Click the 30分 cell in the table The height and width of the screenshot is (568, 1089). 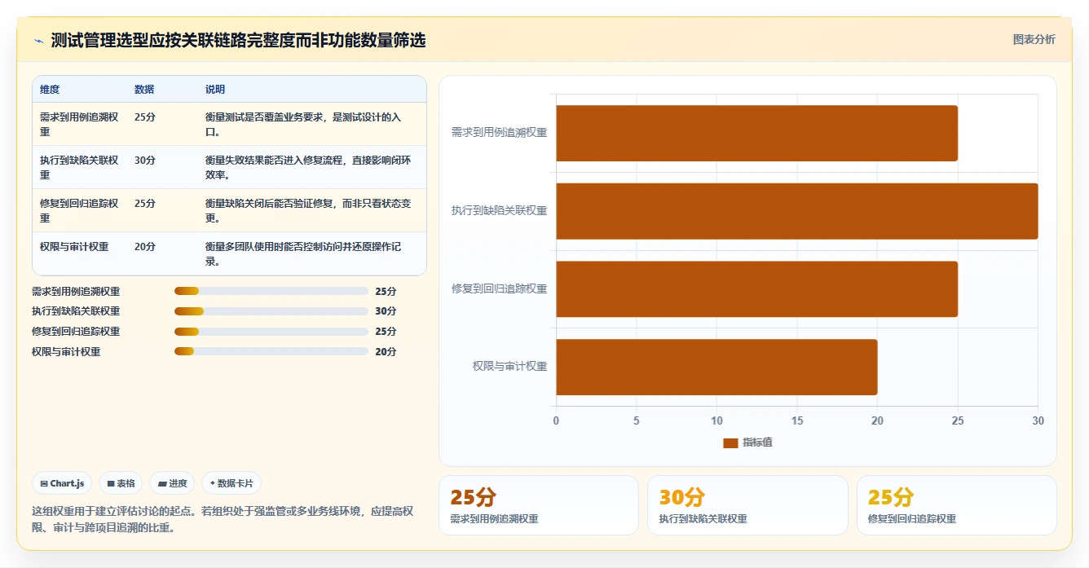tap(145, 161)
